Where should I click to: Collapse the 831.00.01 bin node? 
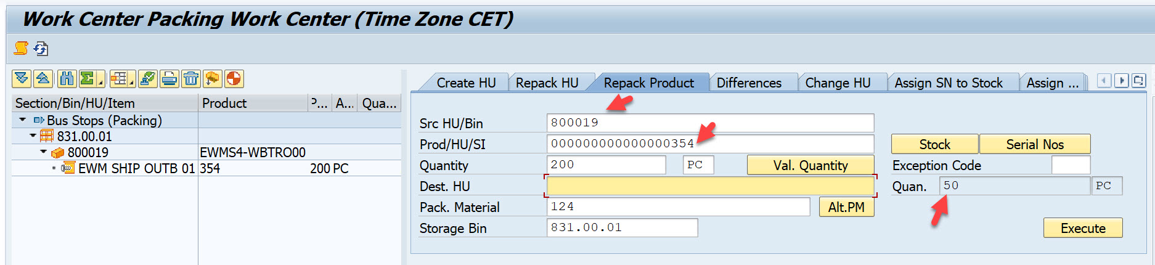pyautogui.click(x=33, y=136)
